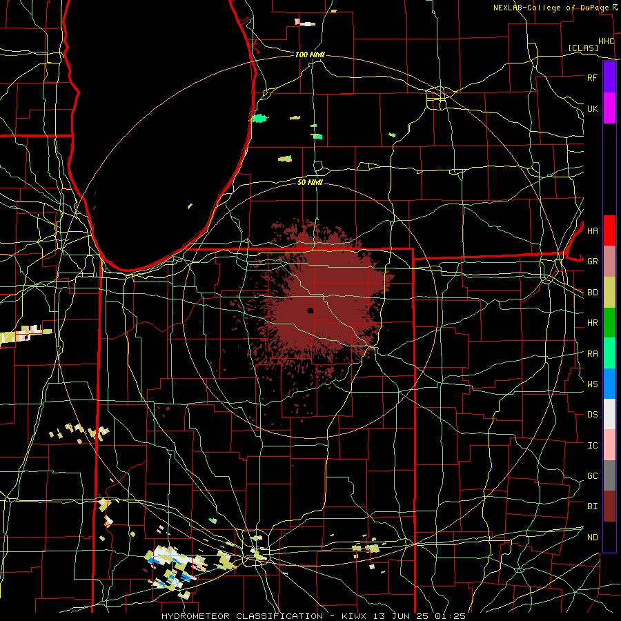Click the BI legend label
The image size is (621, 621).
592,506
